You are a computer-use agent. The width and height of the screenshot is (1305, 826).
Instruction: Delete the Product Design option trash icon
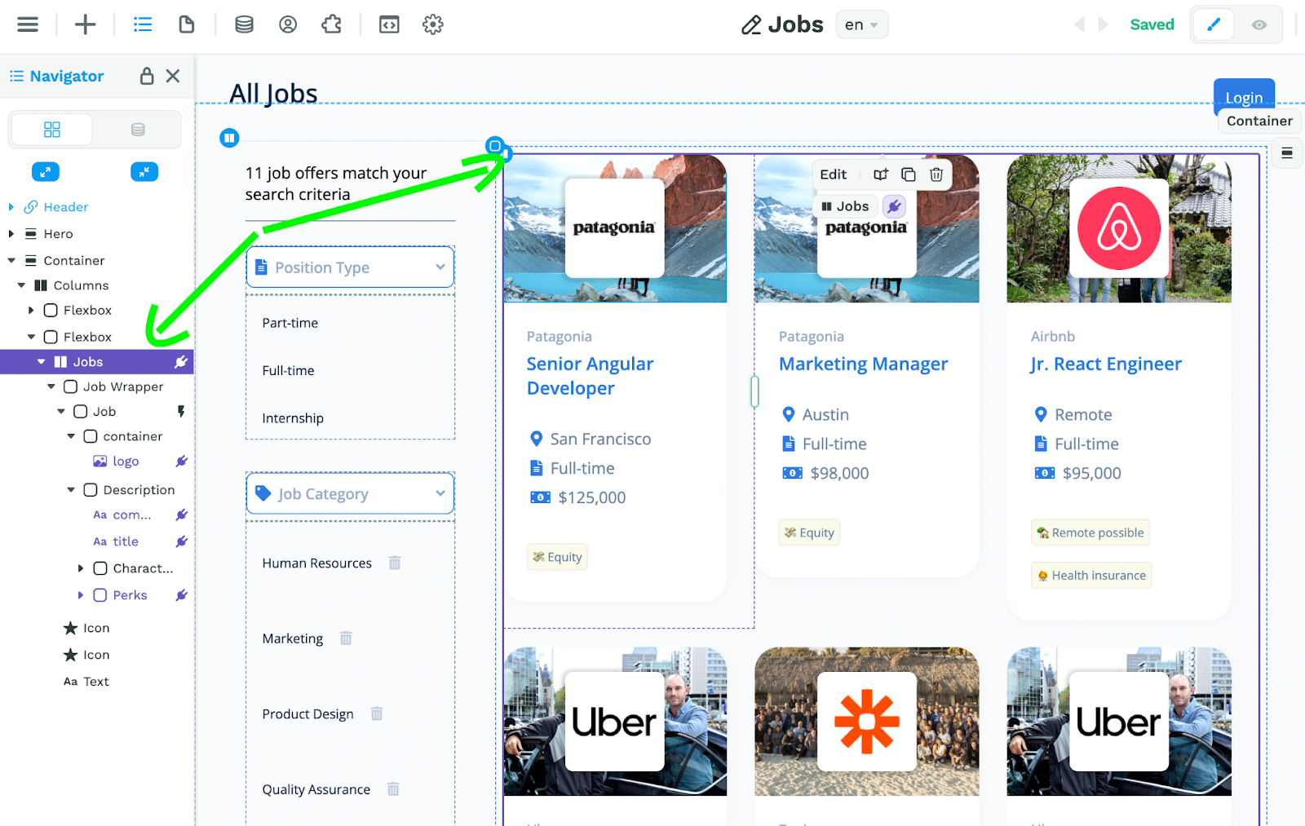(x=377, y=713)
